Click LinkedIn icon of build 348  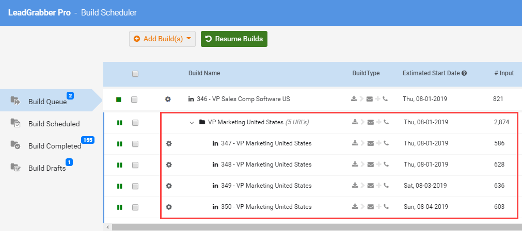[x=215, y=164]
